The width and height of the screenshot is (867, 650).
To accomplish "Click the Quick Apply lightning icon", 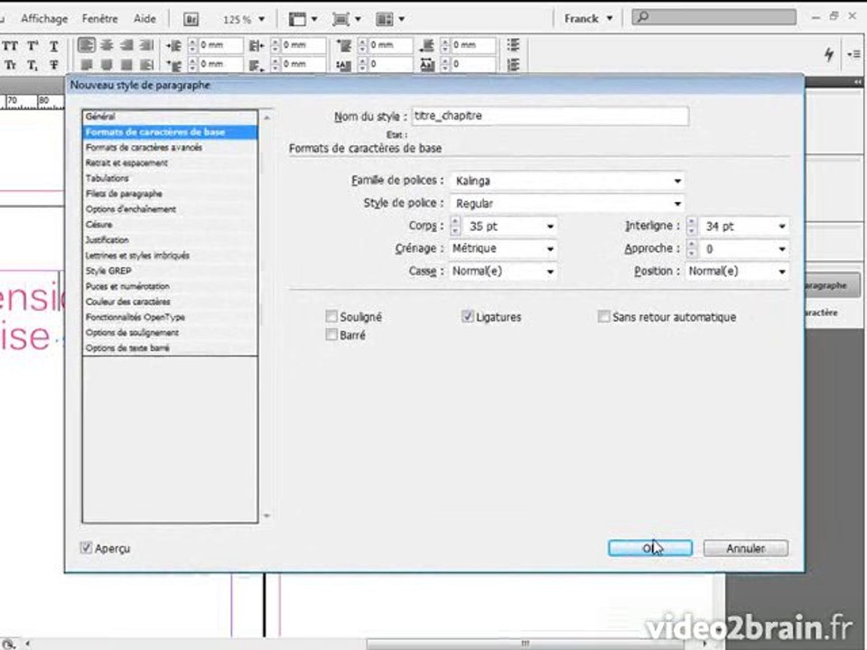I will coord(829,54).
